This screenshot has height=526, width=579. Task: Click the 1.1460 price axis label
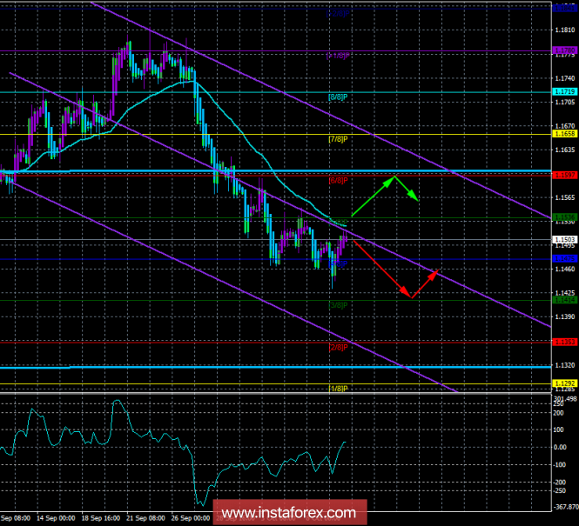click(565, 269)
